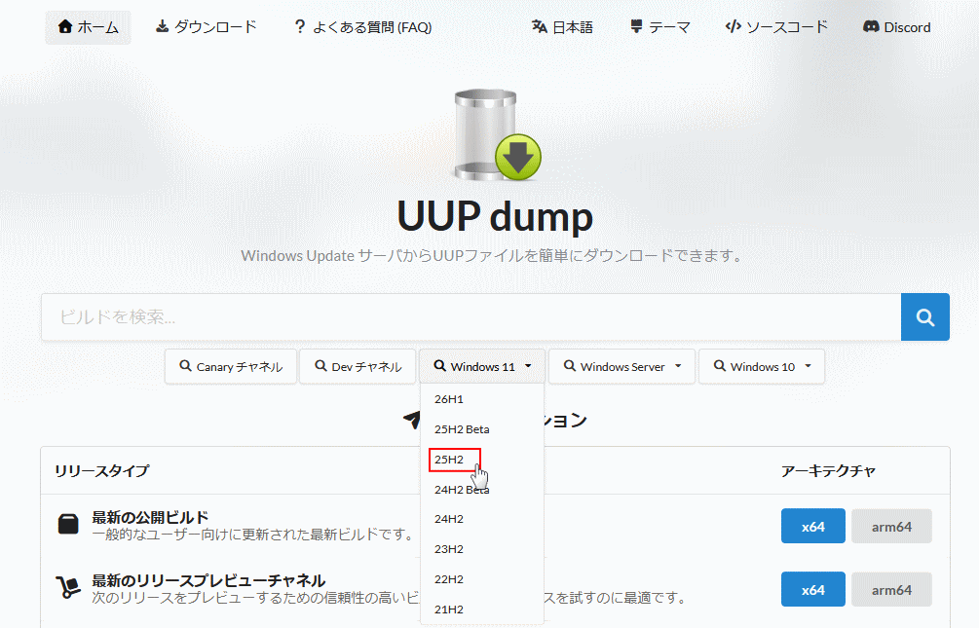The width and height of the screenshot is (979, 628).
Task: Click the 最新のリリースプレビューチャネル title text
Action: pyautogui.click(x=208, y=580)
